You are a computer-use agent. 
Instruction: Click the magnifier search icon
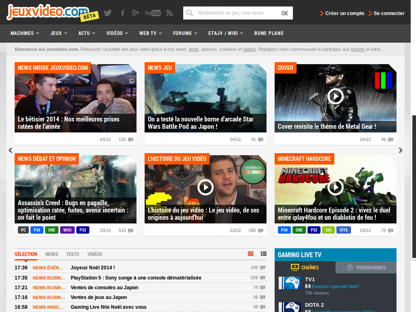[x=190, y=13]
